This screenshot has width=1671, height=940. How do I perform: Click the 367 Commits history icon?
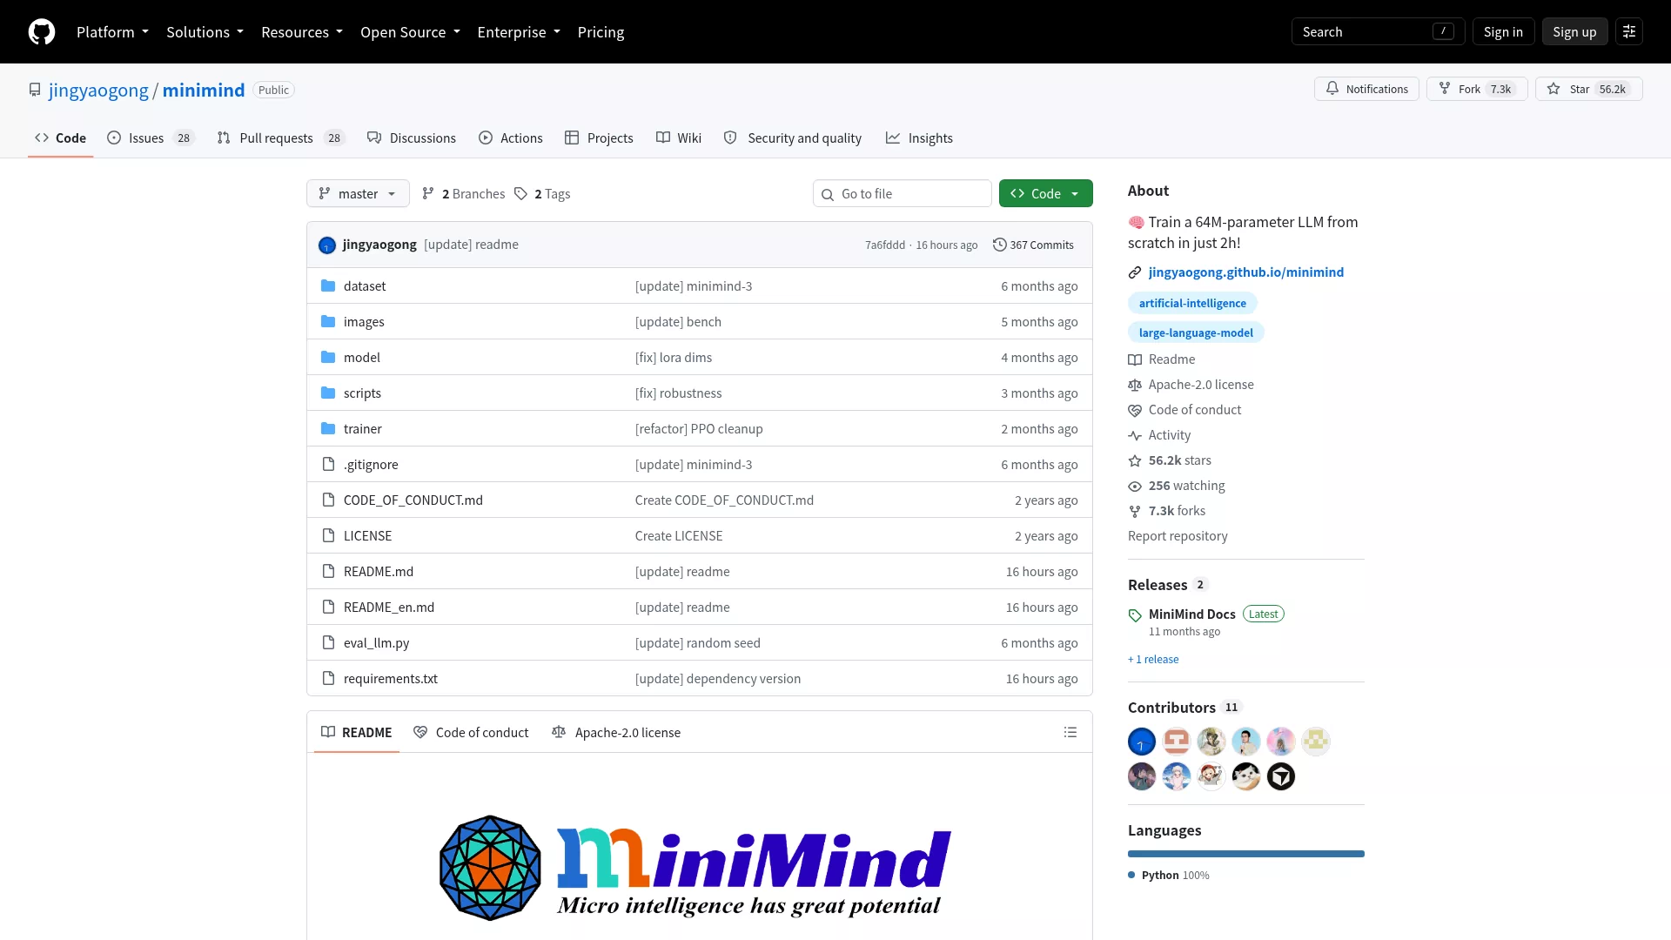999,245
